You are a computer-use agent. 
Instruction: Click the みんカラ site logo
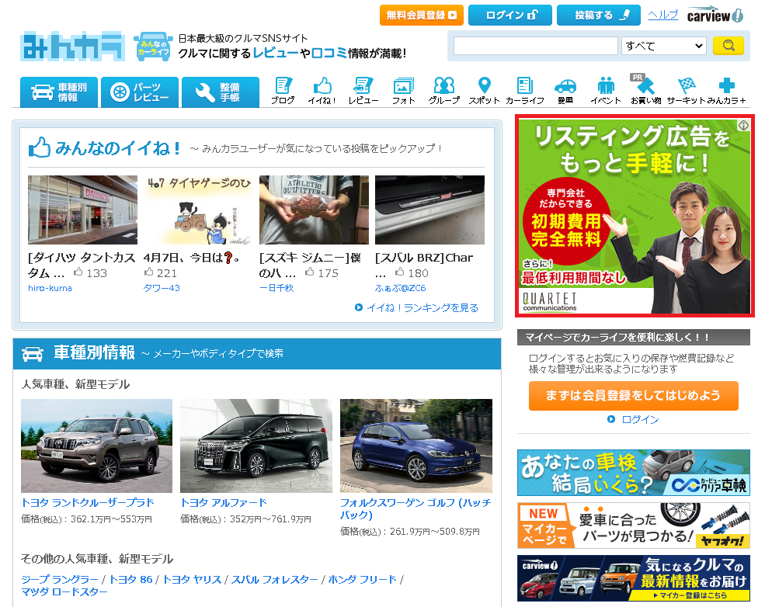click(72, 47)
